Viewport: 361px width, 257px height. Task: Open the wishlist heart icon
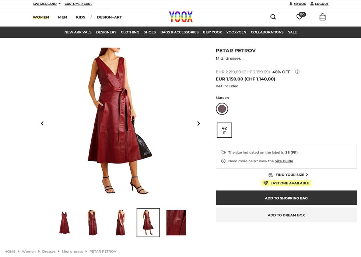[x=299, y=17]
